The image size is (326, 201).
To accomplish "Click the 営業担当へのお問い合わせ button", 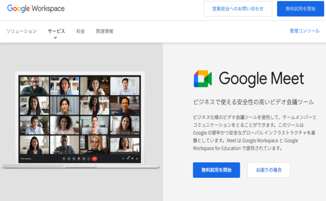I will pyautogui.click(x=238, y=9).
